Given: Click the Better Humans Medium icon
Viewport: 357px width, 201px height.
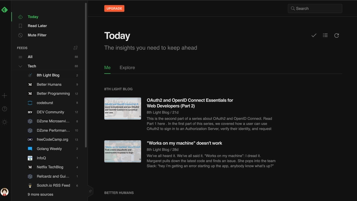Looking at the screenshot, I should click(30, 84).
